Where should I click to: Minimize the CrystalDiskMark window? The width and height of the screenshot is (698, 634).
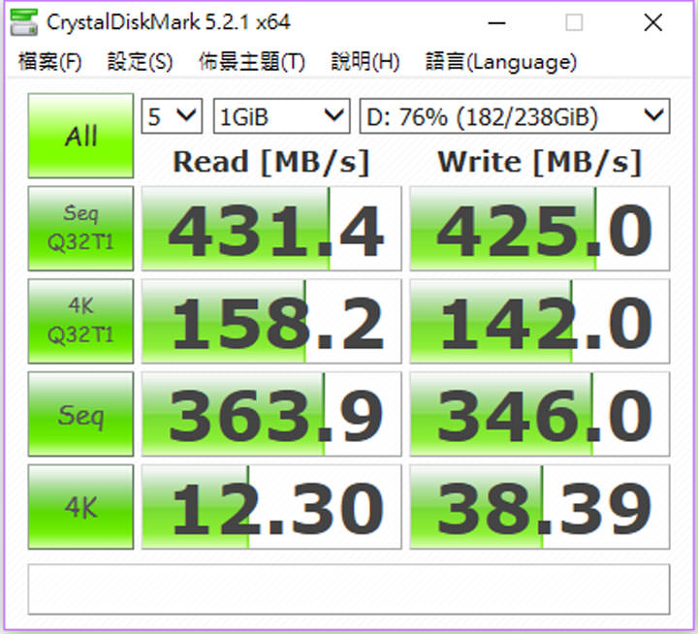coord(496,22)
